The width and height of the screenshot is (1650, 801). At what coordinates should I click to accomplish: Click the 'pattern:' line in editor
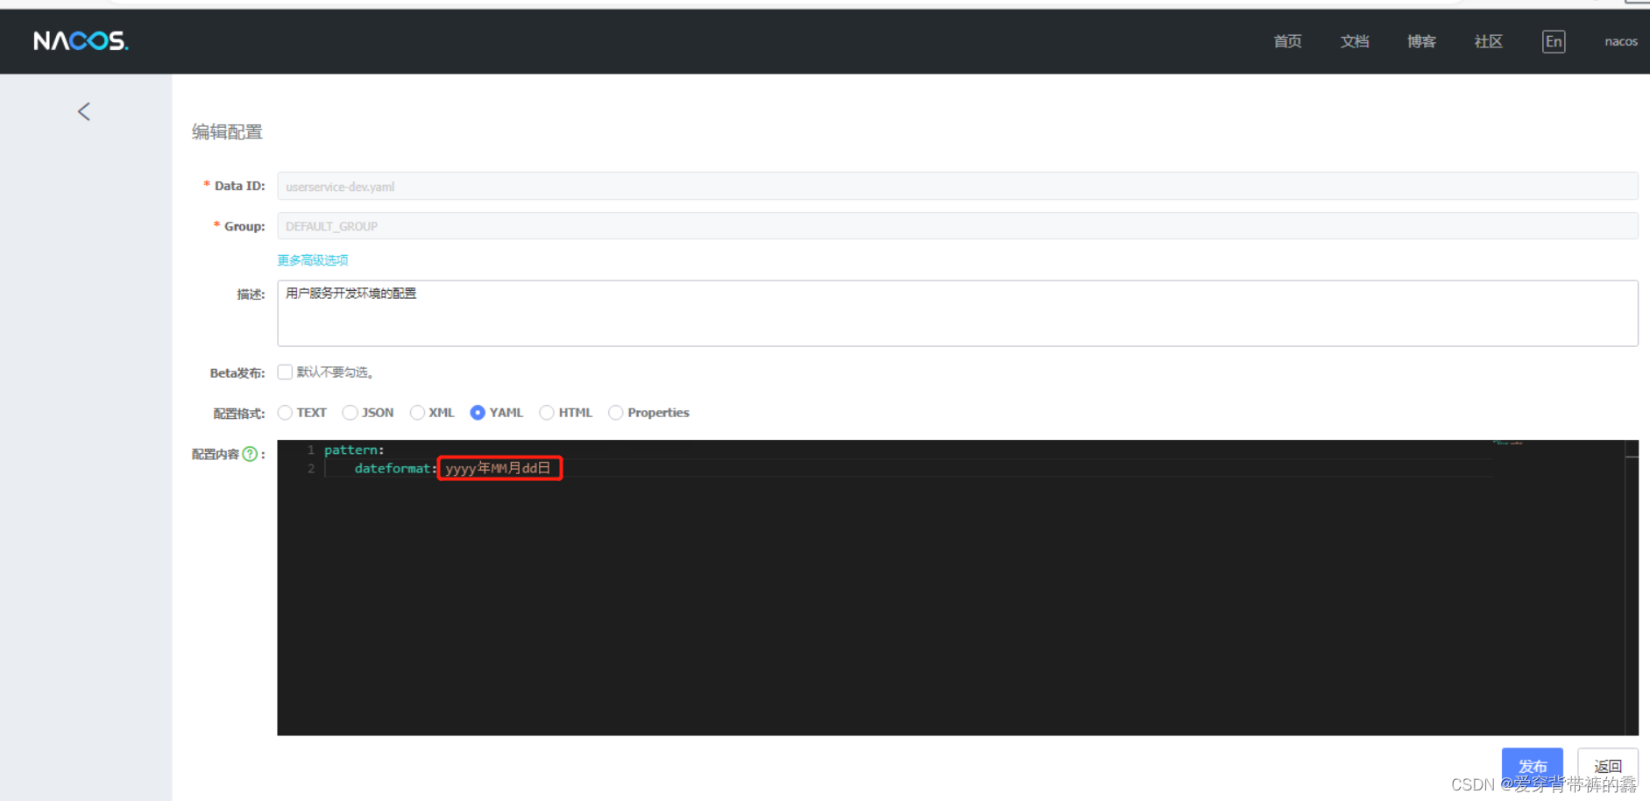pyautogui.click(x=354, y=450)
